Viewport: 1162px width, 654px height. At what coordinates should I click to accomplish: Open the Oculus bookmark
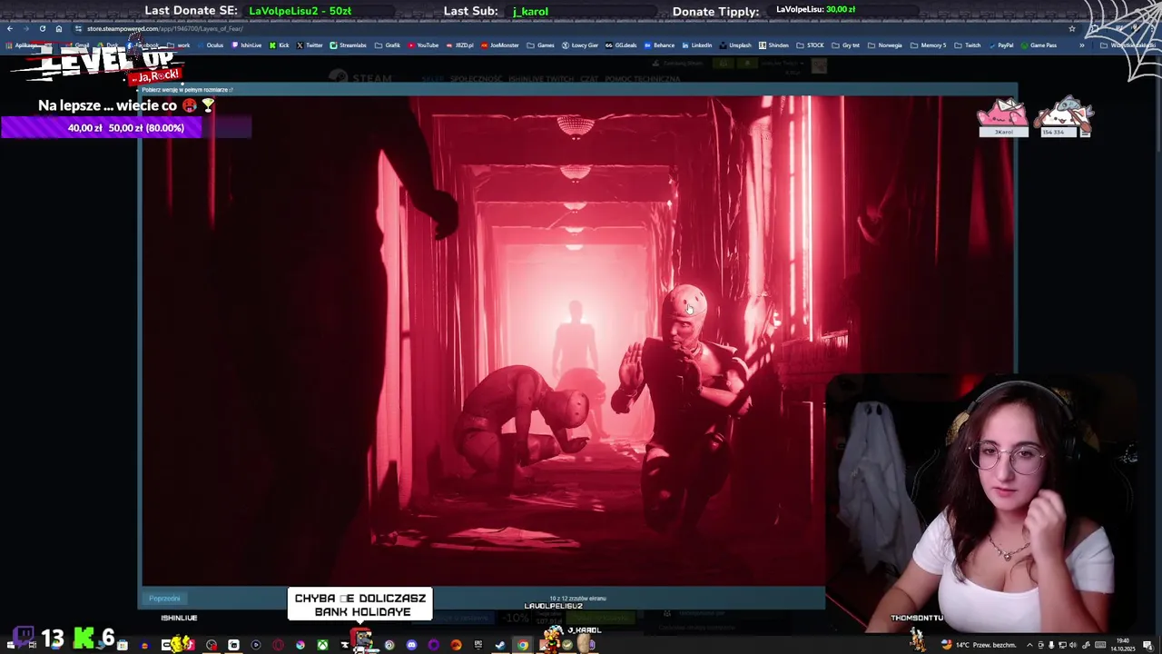pos(211,45)
